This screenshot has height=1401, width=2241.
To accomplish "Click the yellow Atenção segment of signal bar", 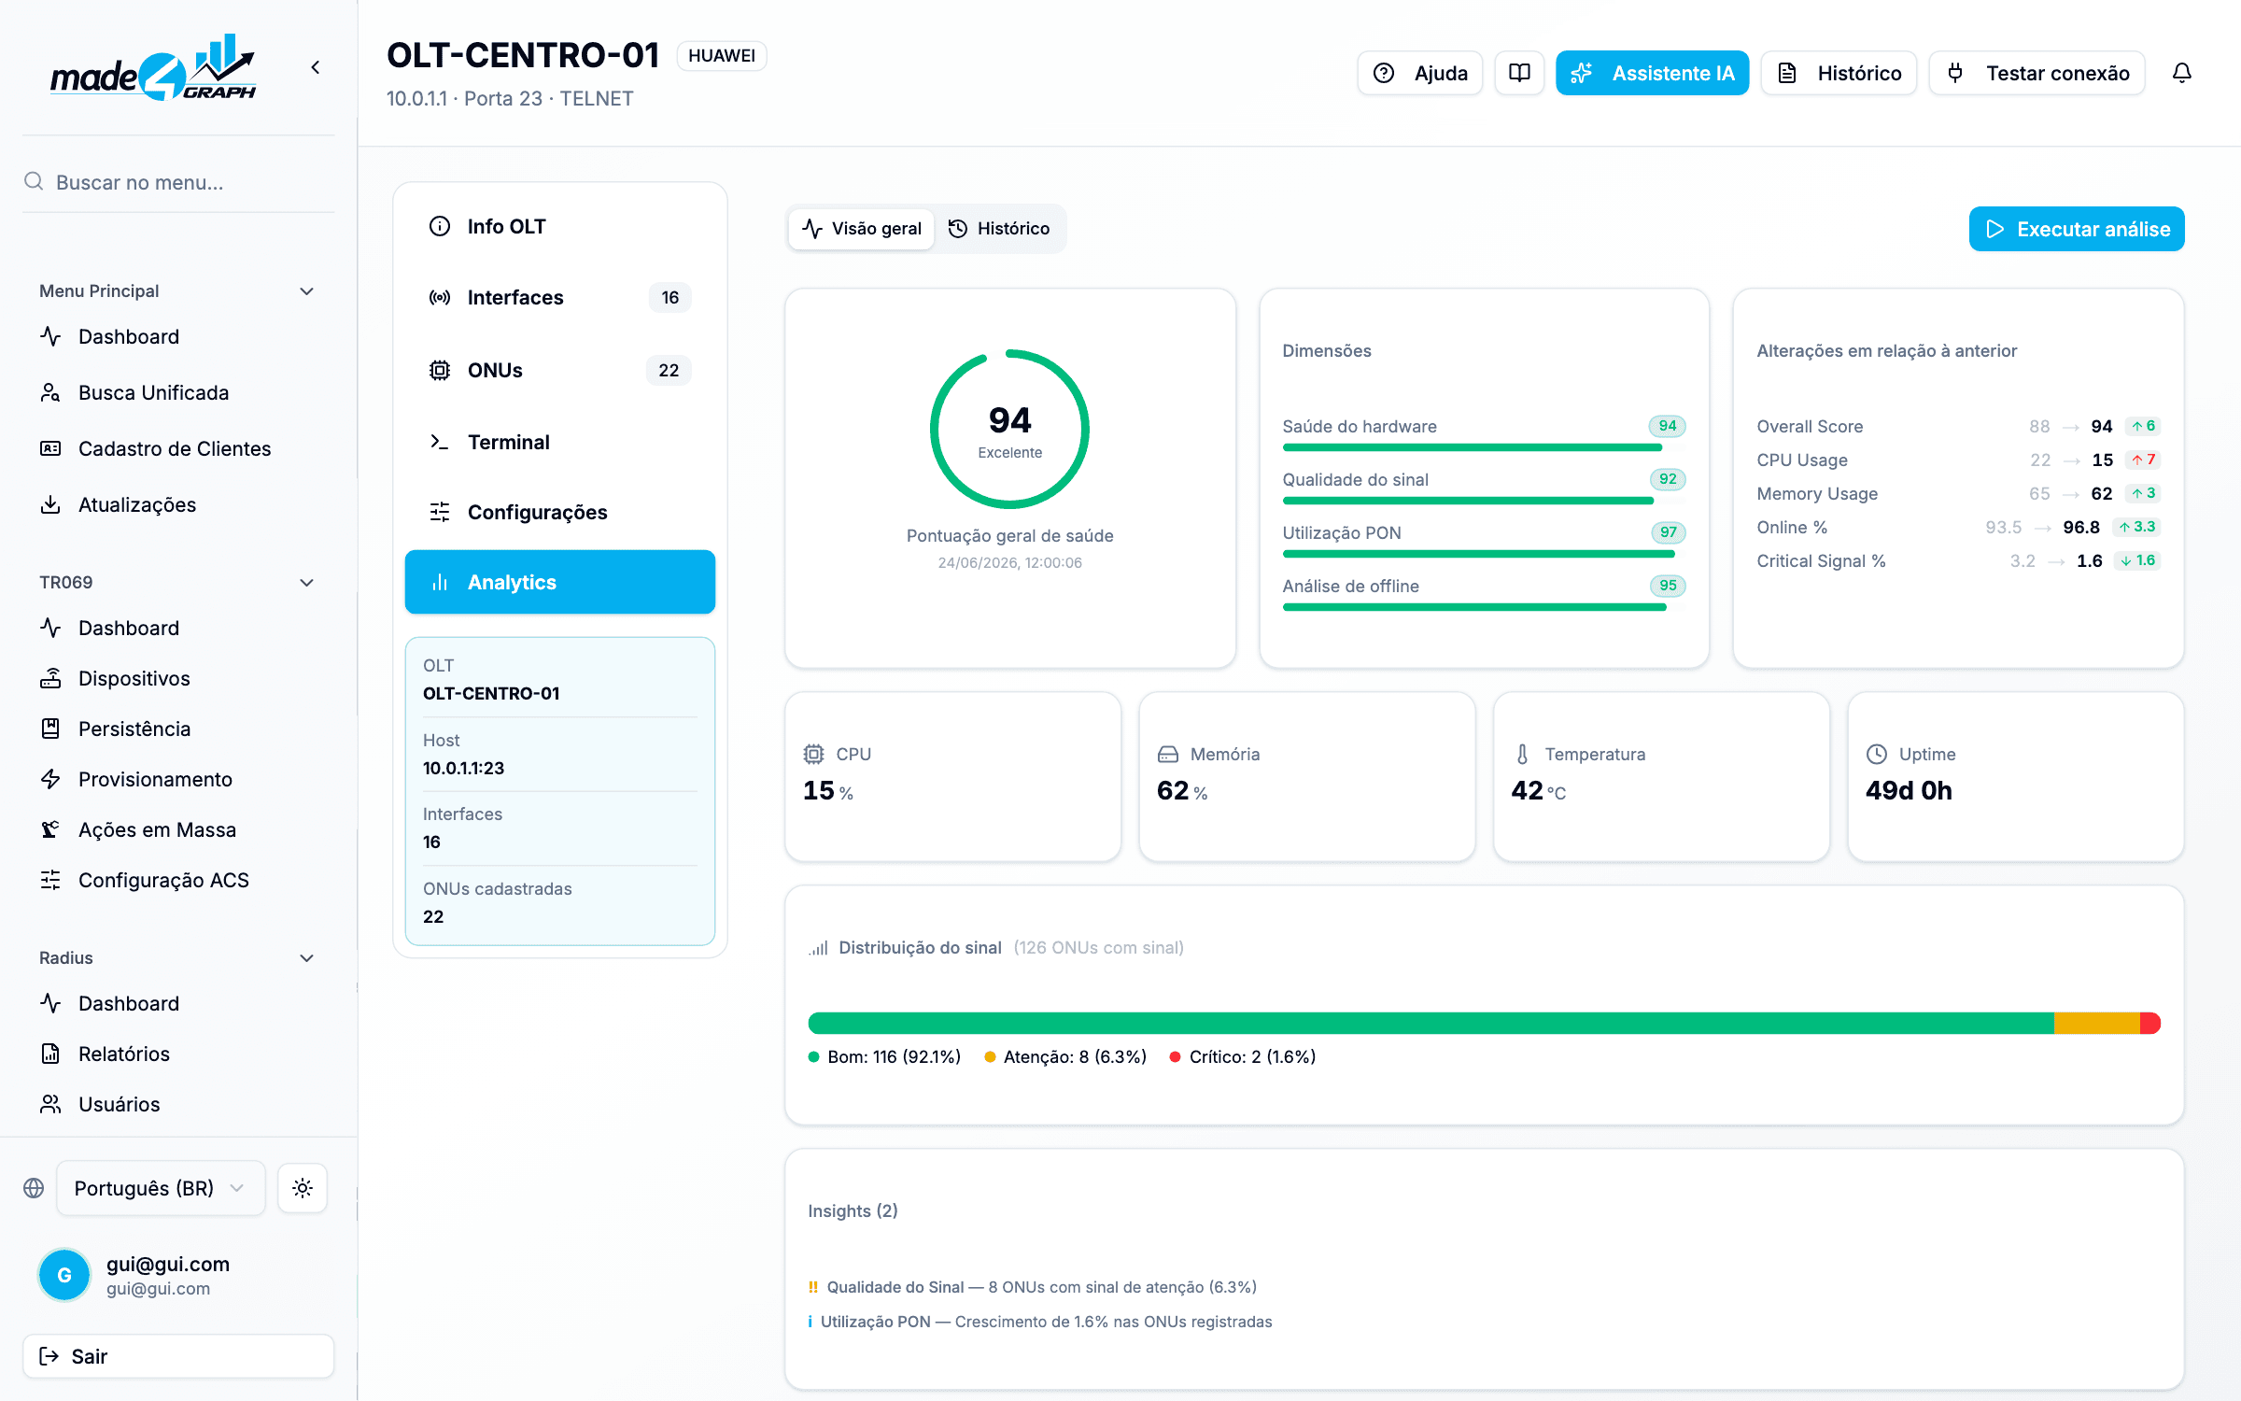I will click(x=2096, y=1023).
